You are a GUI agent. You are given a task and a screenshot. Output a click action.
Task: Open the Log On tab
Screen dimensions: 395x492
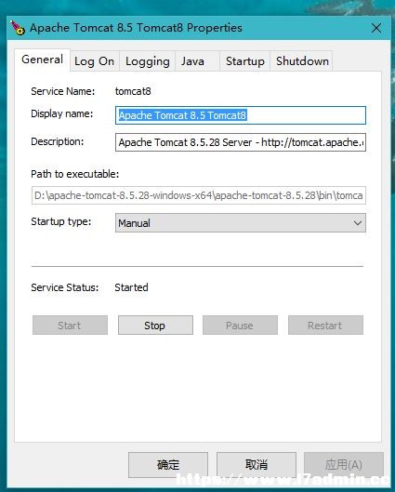[95, 61]
